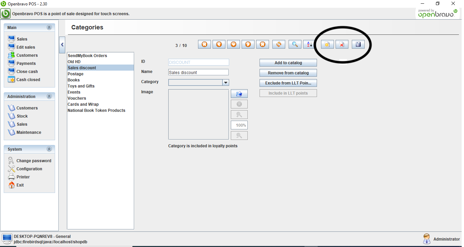Open Edit sales
Viewport: 464px width, 247px height.
21,47
